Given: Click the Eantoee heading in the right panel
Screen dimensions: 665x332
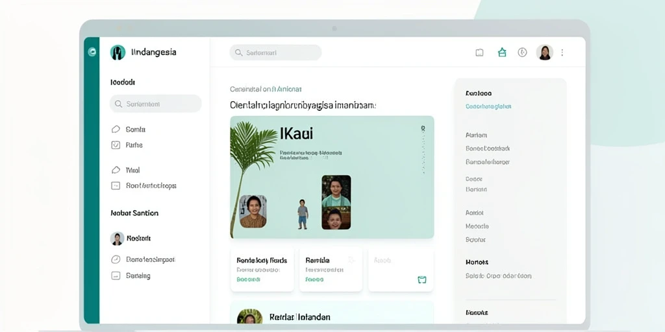Looking at the screenshot, I should click(x=479, y=93).
